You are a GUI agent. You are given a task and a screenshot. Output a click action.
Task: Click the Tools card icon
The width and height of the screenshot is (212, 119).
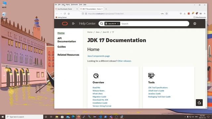(151, 76)
